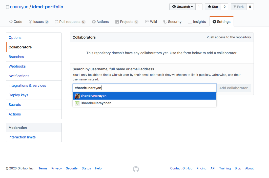The width and height of the screenshot is (269, 178).
Task: Open Webhooks settings
Action: click(x=34, y=66)
